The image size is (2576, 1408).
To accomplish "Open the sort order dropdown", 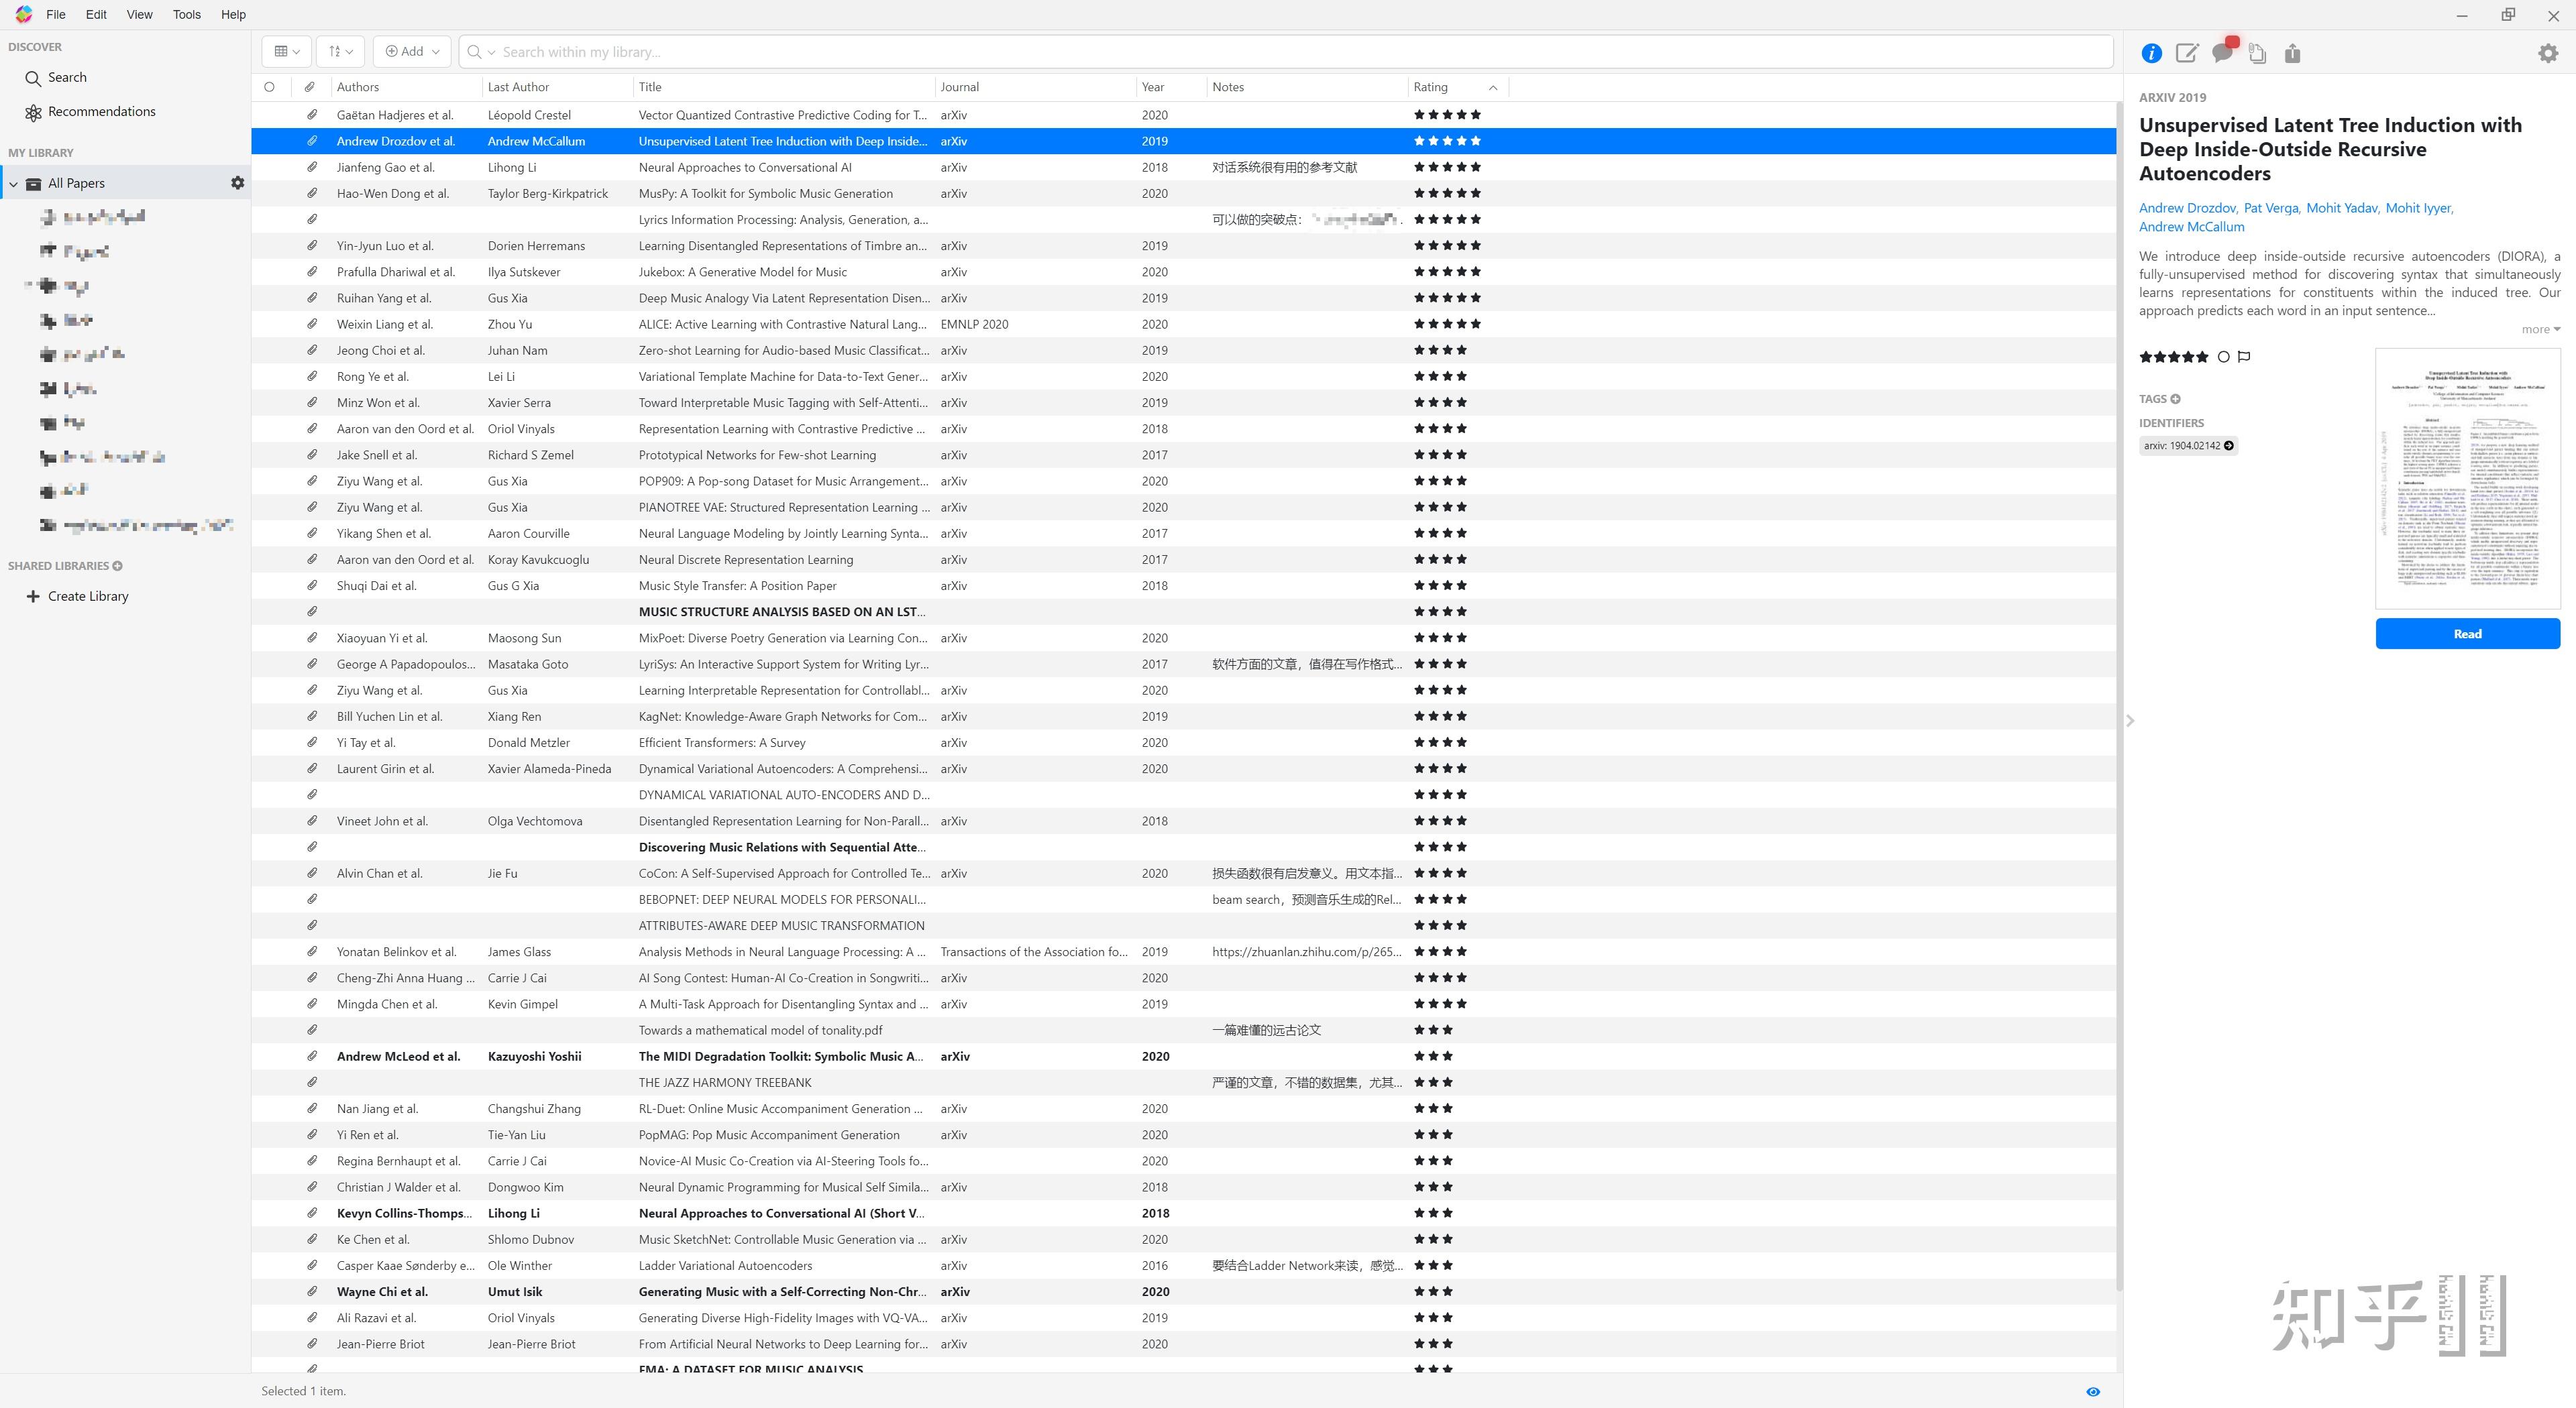I will pyautogui.click(x=340, y=51).
